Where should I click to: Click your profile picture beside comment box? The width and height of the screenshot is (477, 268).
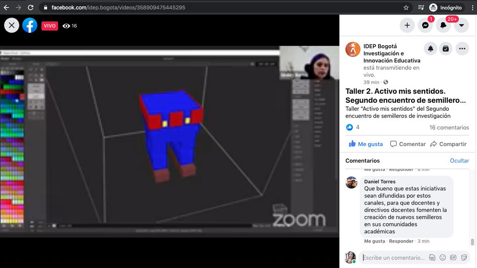[350, 257]
